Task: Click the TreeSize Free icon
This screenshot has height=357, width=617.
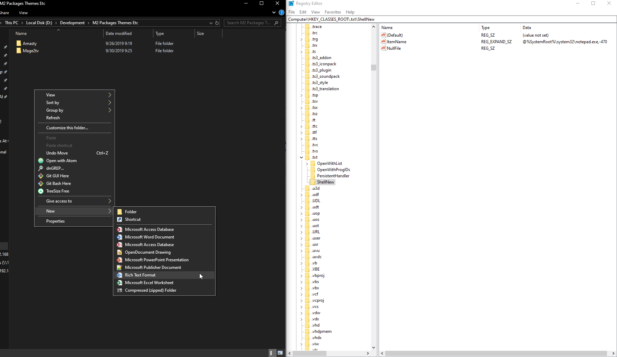Action: [x=41, y=191]
